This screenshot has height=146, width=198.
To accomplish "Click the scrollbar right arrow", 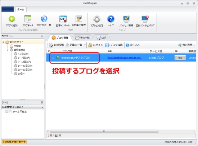I will point(194,131).
